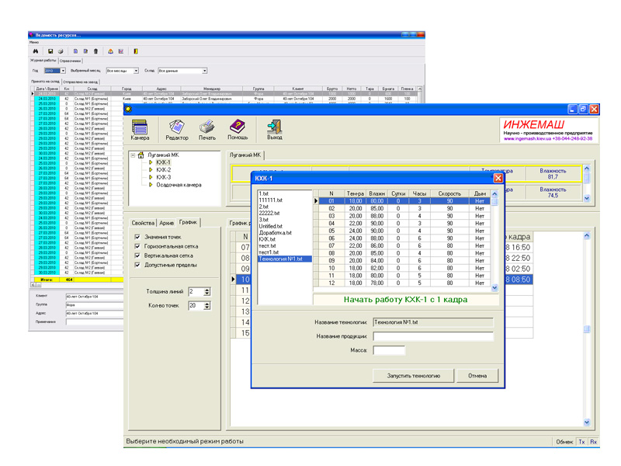Click the trash can delete icon
The image size is (621, 466).
click(95, 51)
